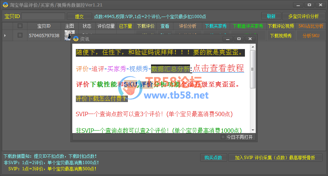Click the 资讯 popup window logo icon
The height and width of the screenshot is (176, 328).
[x=76, y=39]
